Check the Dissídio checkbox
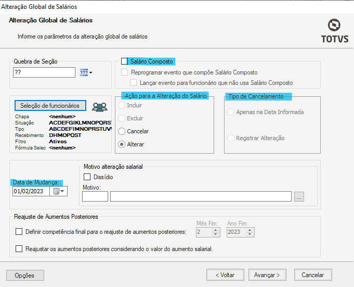 pyautogui.click(x=87, y=177)
